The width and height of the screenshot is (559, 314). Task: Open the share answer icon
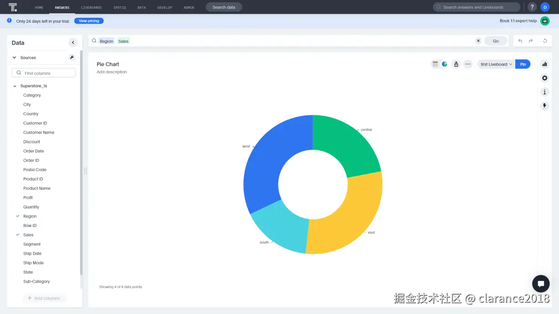456,64
